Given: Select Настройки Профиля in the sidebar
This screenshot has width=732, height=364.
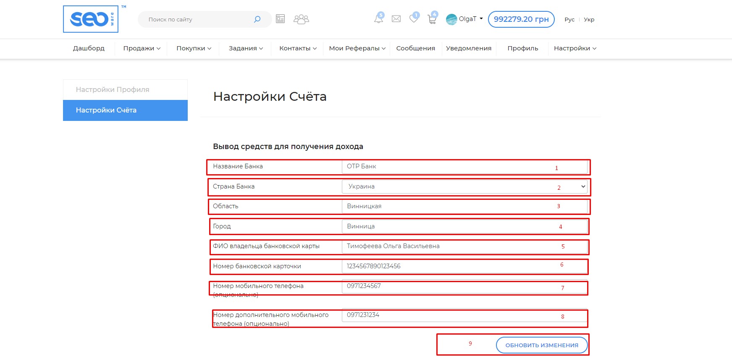Looking at the screenshot, I should pos(113,89).
